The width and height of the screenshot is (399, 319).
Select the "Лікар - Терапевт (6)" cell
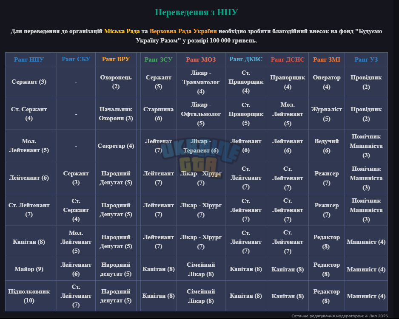[x=201, y=146]
